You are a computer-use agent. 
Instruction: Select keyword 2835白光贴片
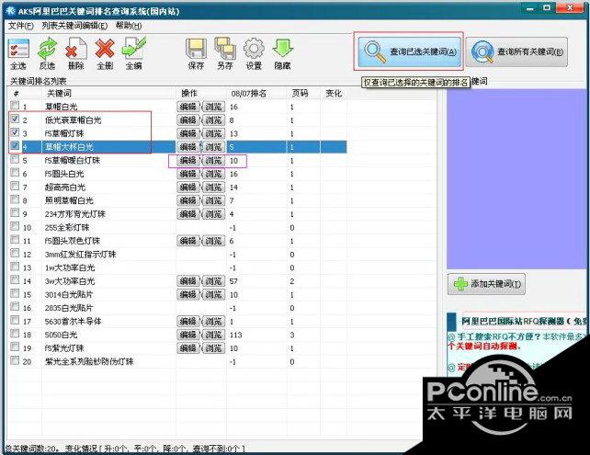[x=69, y=308]
